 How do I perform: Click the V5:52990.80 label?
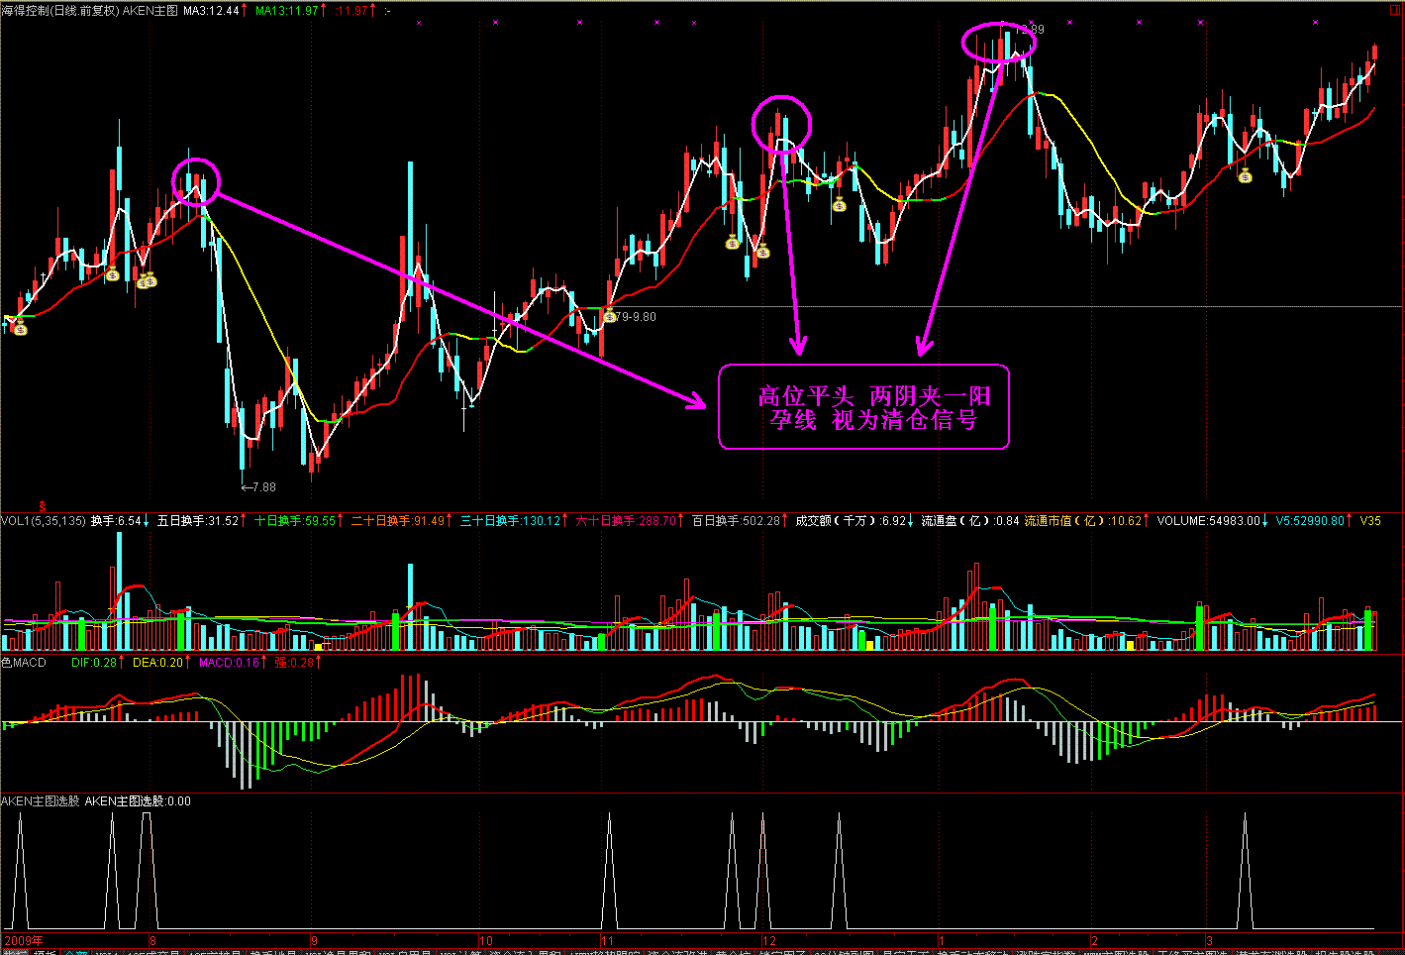pyautogui.click(x=1310, y=520)
